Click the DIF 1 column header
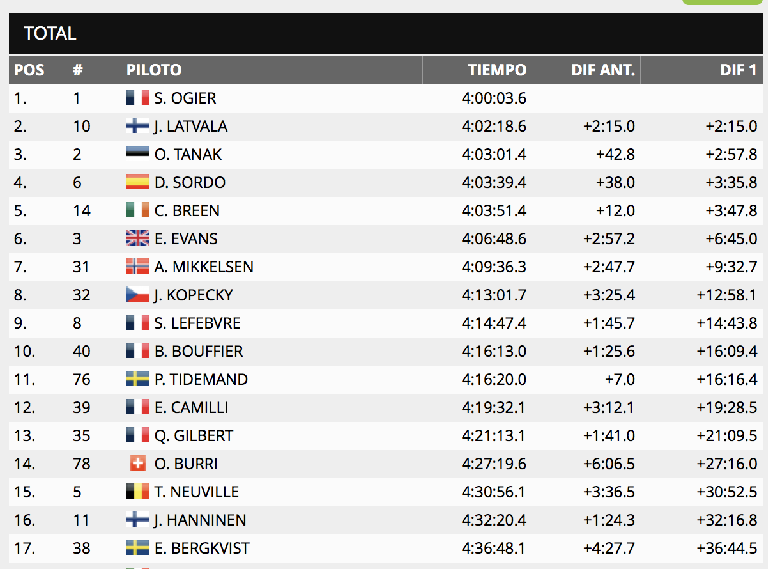 coord(738,70)
